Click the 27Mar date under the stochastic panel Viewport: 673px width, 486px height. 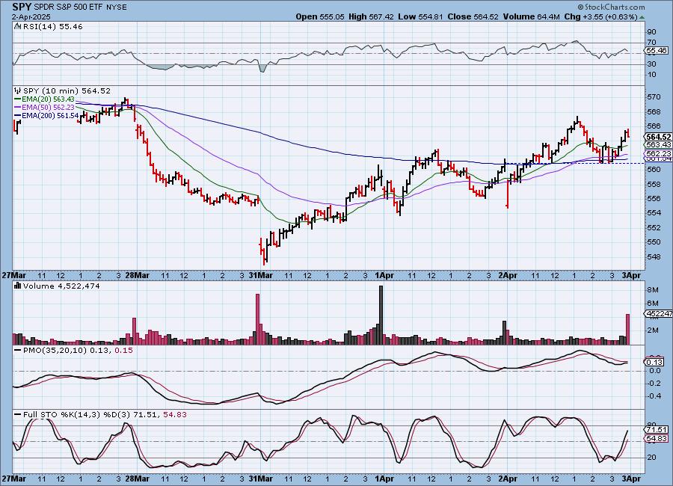13,479
